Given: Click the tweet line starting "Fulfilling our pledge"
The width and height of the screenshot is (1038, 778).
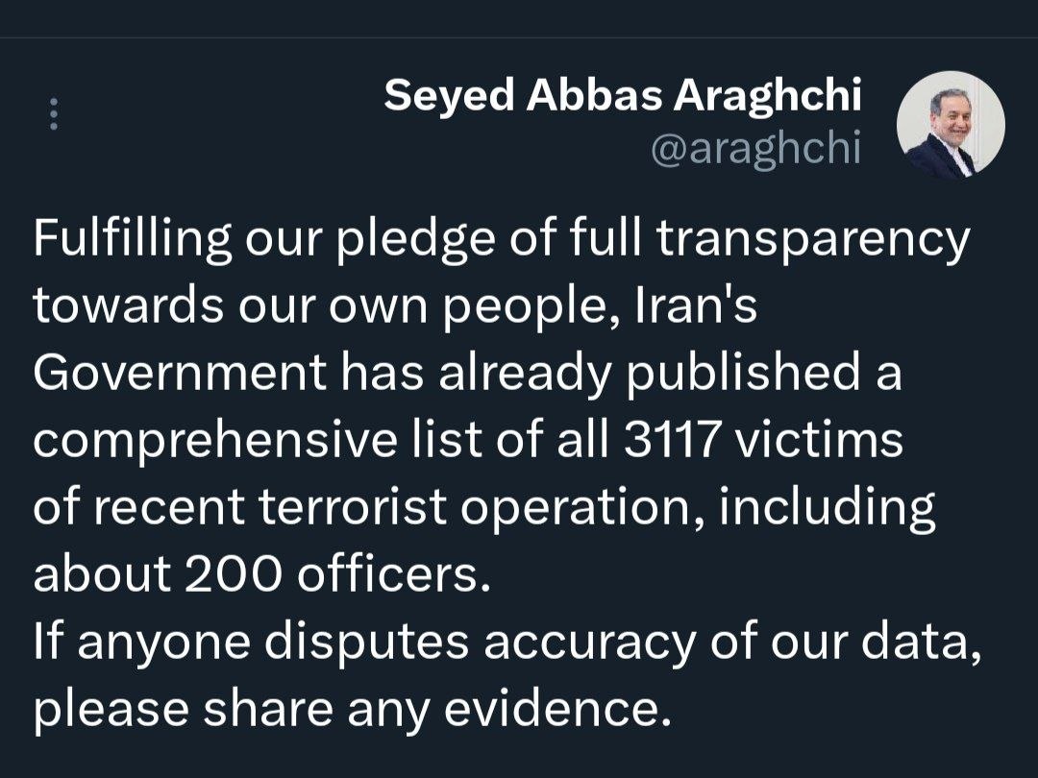Looking at the screenshot, I should [x=501, y=238].
